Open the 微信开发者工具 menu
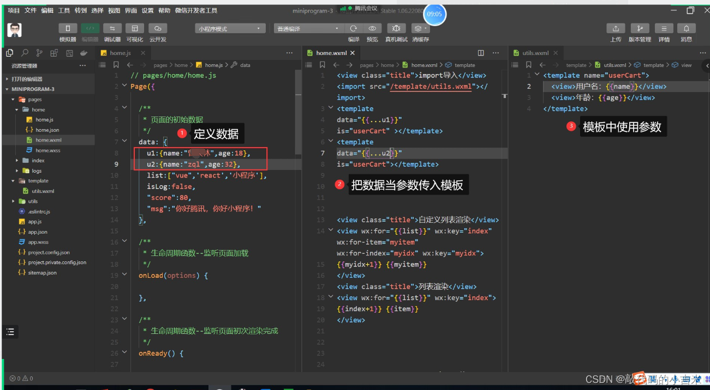710x390 pixels. click(x=196, y=10)
